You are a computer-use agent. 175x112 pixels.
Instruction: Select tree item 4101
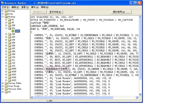pos(14,74)
